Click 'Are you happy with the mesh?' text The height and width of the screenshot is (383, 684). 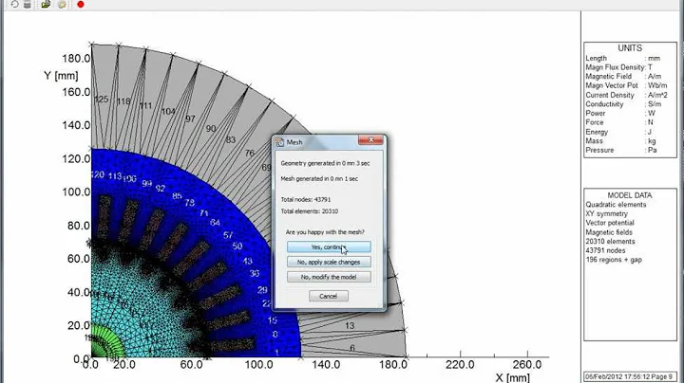pos(325,232)
